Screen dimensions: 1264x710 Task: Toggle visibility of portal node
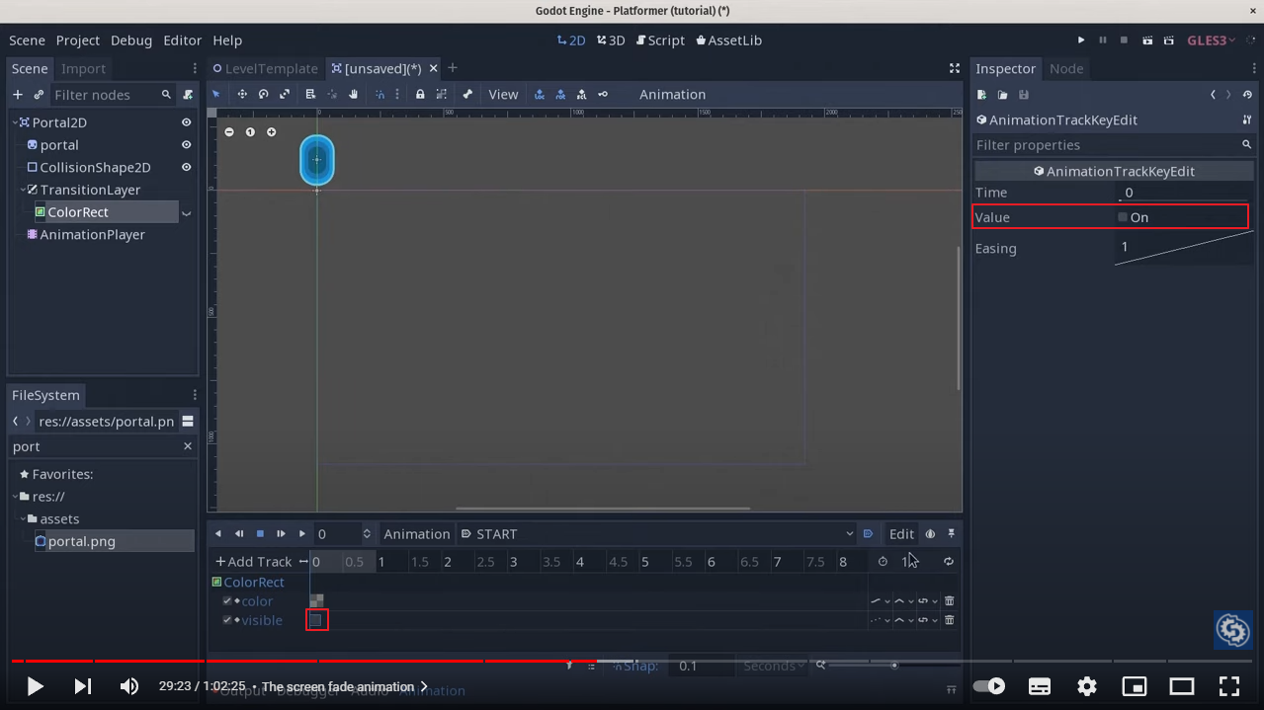[x=186, y=144]
